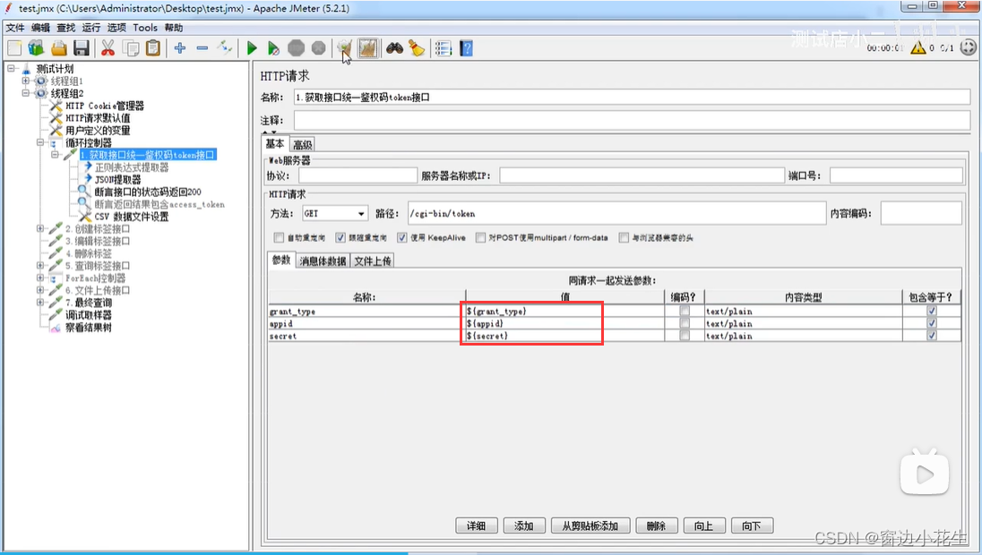
Task: Copy selected element using toolbar icon
Action: click(x=131, y=48)
